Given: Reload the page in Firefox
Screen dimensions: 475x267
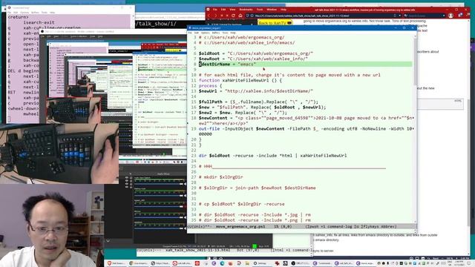Looking at the screenshot, I should tap(233, 16).
